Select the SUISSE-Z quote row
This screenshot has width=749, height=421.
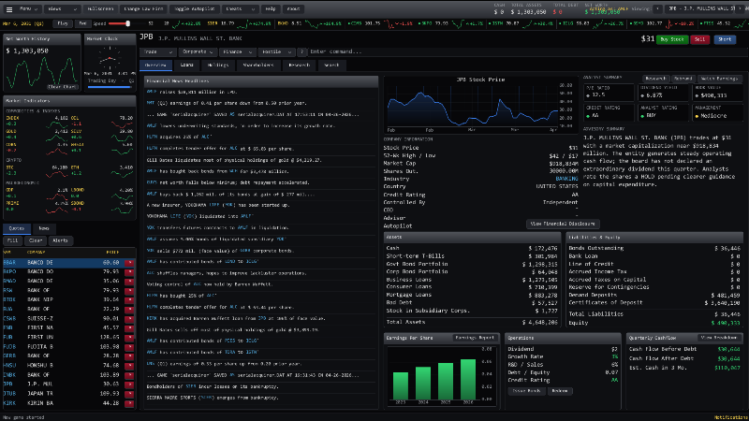click(x=68, y=319)
